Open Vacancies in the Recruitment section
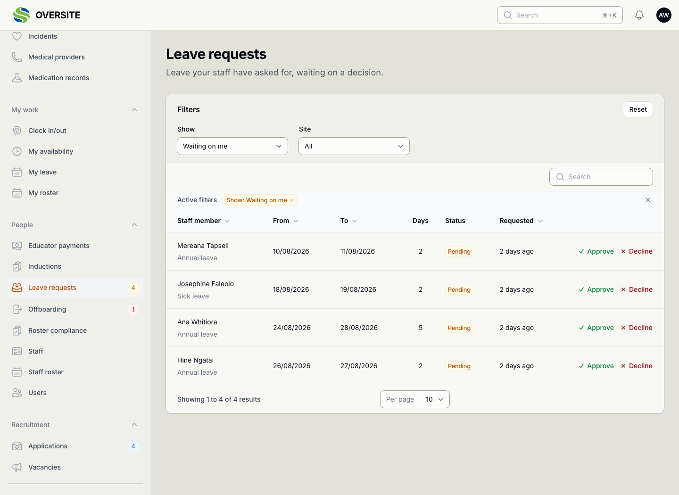Viewport: 679px width, 495px height. (x=75, y=467)
